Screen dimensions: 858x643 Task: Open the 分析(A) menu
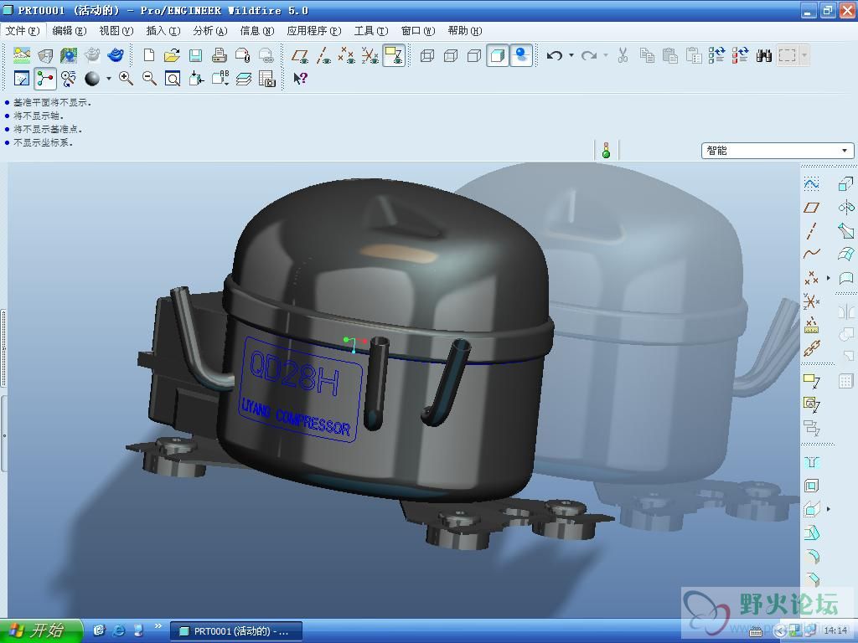[x=210, y=31]
